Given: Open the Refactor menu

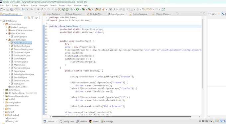Looking at the screenshot, I should point(24,5).
